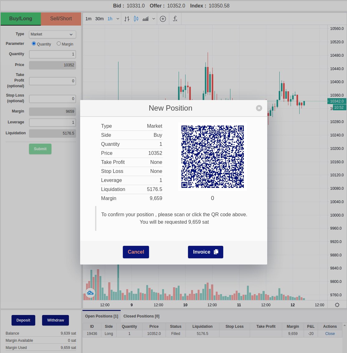Choose the 1m timeframe
Viewport: 347px width, 353px height.
[88, 19]
